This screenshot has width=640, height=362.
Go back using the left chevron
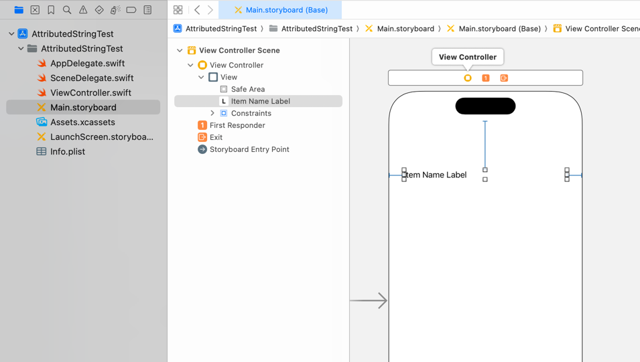point(197,10)
